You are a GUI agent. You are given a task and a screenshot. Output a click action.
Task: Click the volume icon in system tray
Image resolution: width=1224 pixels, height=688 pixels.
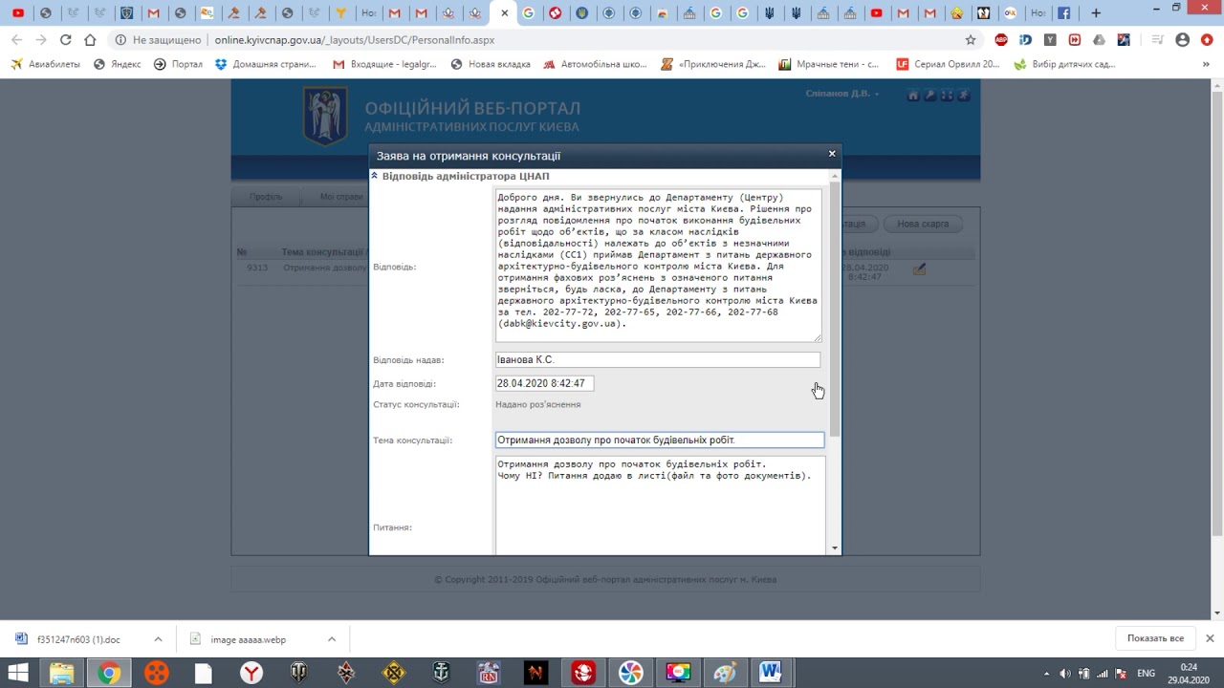pos(1064,674)
